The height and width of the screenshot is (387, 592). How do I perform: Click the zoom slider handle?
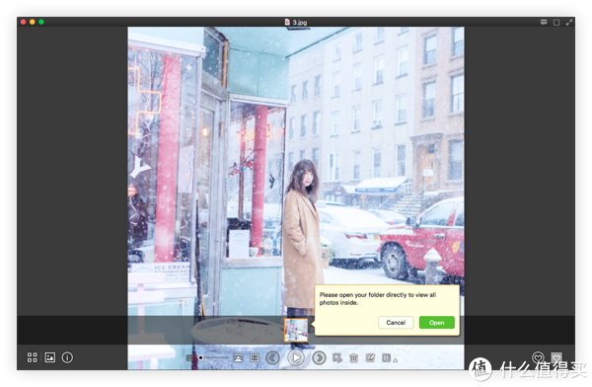tap(201, 357)
